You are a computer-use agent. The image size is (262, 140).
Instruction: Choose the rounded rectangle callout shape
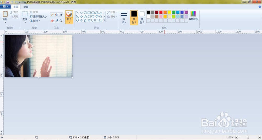coord(93,20)
